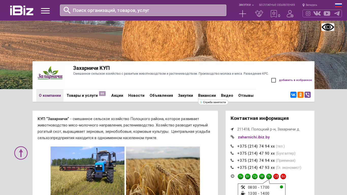The image size is (347, 195).
Task: Open iBiz Instagram page
Action: click(308, 13)
